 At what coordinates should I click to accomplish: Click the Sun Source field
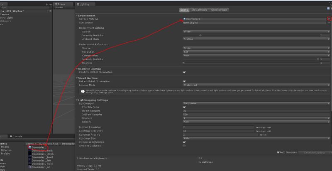[x=254, y=22]
